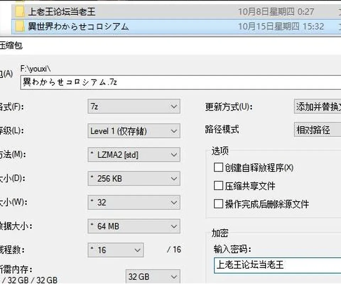Open the 7z archive format dropdown

point(134,106)
